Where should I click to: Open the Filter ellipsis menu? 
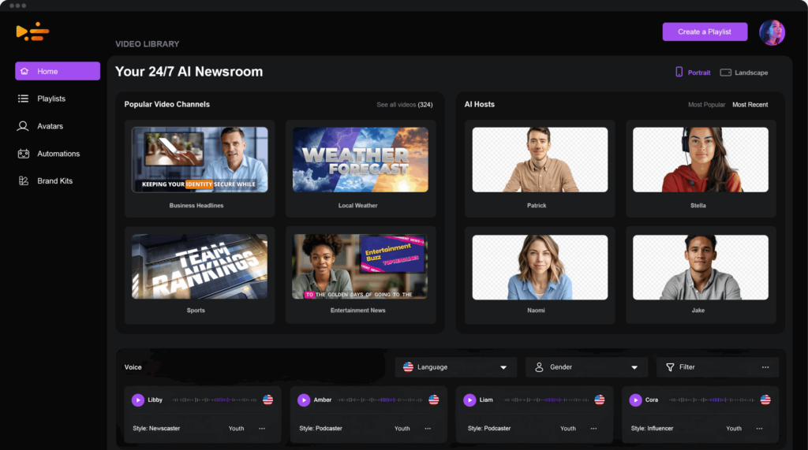point(765,367)
